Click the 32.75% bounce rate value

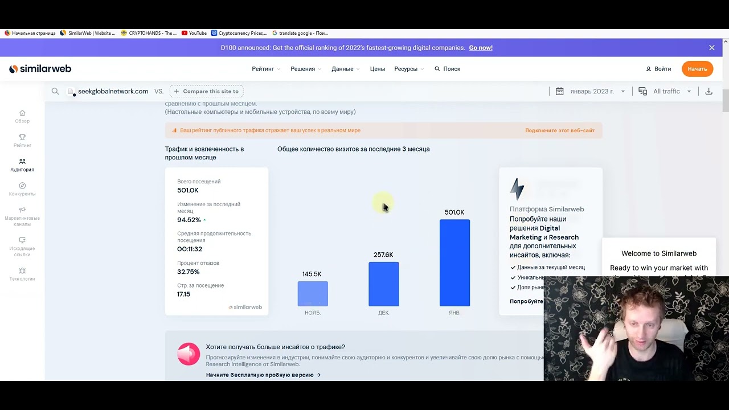point(188,272)
